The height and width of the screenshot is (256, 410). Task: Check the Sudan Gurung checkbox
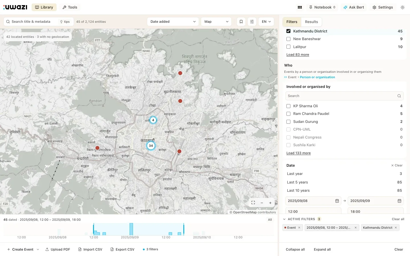point(288,121)
